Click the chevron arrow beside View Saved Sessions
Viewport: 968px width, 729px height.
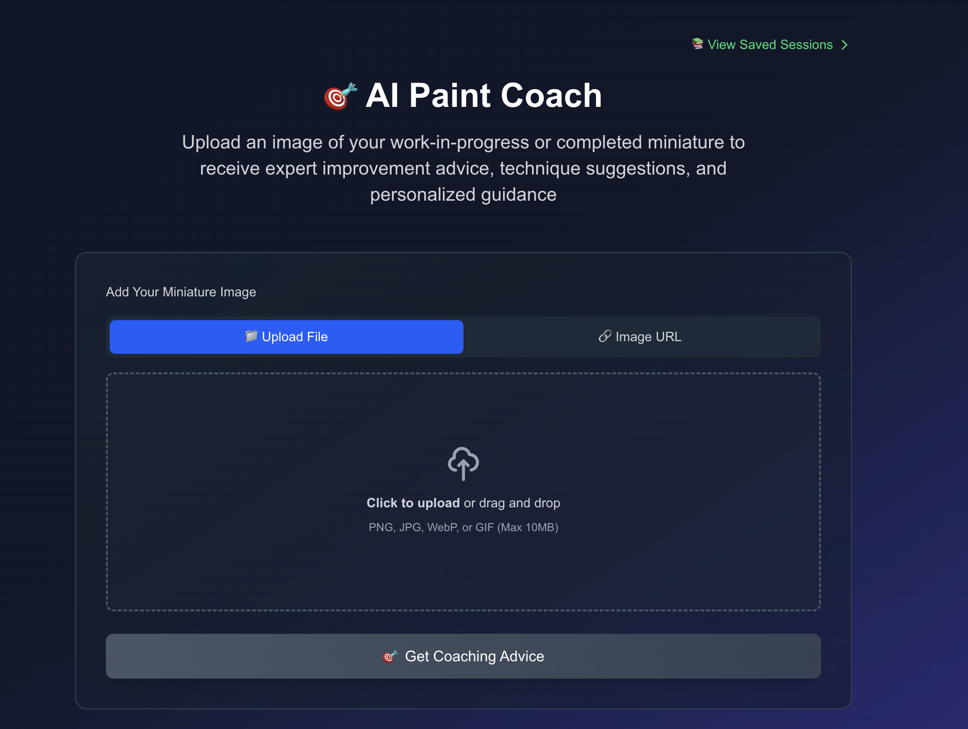tap(844, 45)
